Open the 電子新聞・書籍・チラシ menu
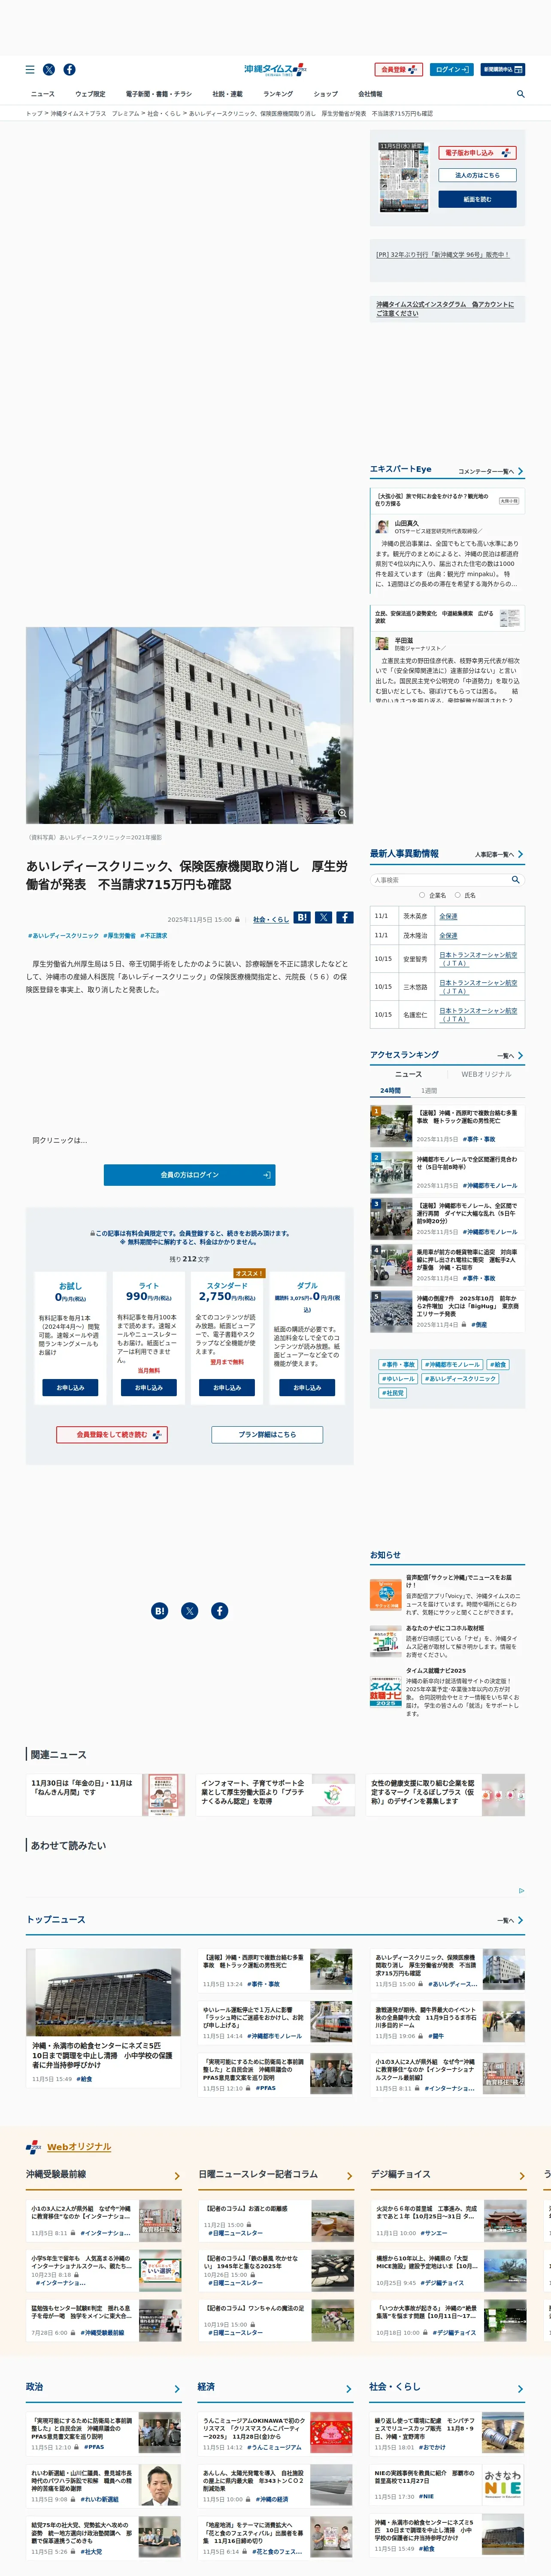This screenshot has height=2576, width=551. point(159,94)
